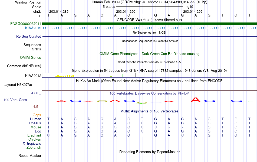Click the green ENSG00000287041 gene bar
This screenshot has height=162, width=257.
point(150,24)
